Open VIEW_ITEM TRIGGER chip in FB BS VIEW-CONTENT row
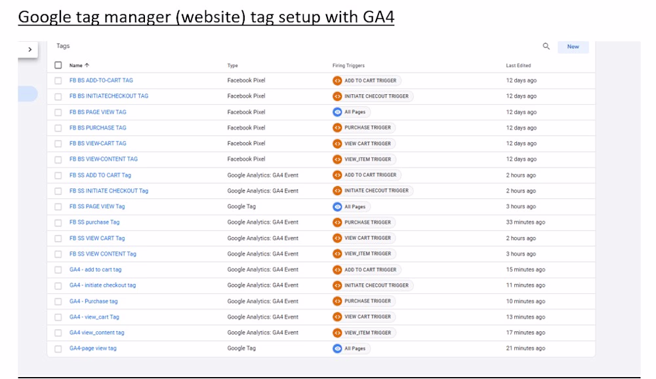 click(x=363, y=159)
